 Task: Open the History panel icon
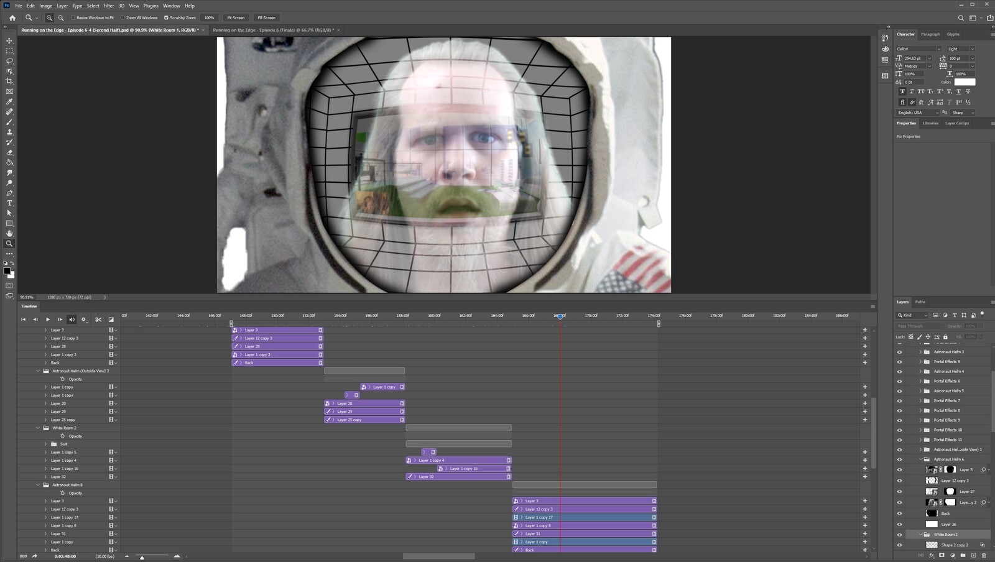coord(885,38)
